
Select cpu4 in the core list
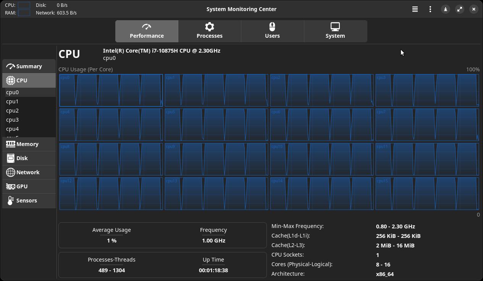pos(12,129)
